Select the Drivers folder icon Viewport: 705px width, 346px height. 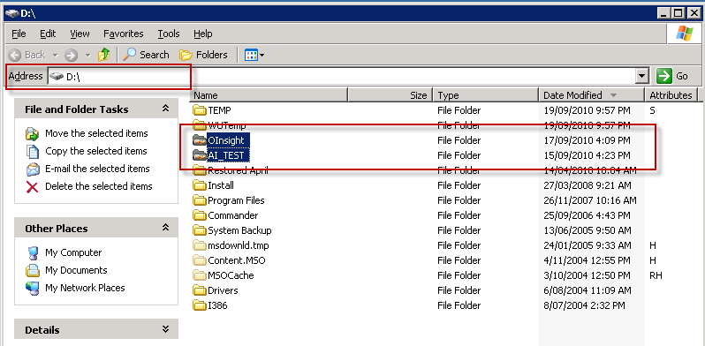coord(199,290)
